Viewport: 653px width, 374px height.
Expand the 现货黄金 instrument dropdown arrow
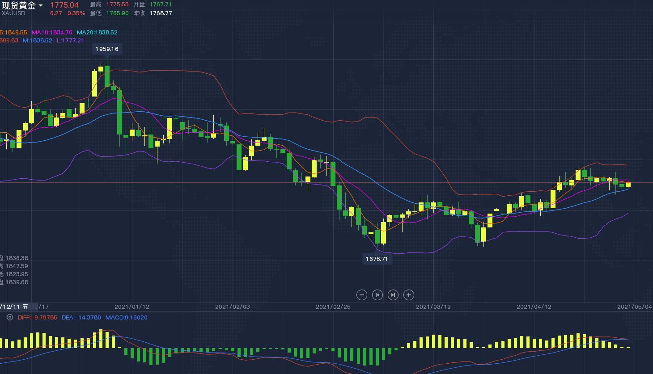pyautogui.click(x=41, y=6)
